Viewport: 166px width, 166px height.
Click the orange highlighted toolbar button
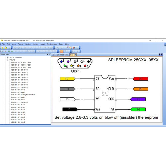click(62, 51)
